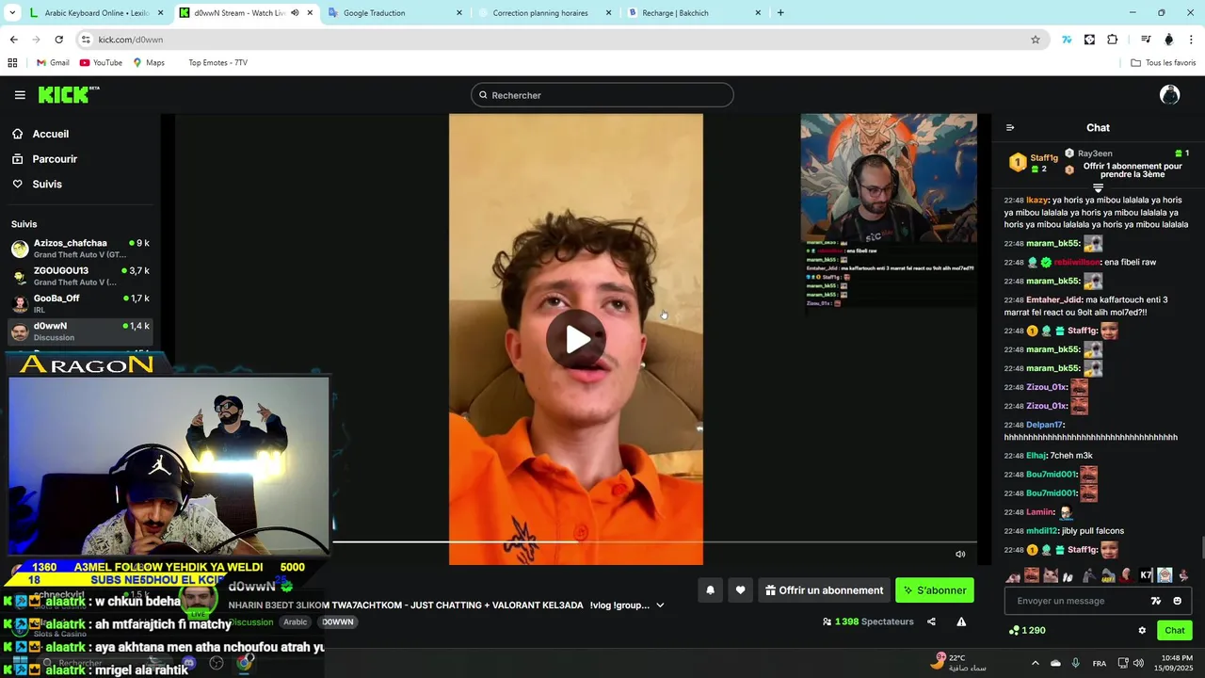The width and height of the screenshot is (1205, 678).
Task: Open the Chrome three-dot menu
Action: coord(1191,40)
